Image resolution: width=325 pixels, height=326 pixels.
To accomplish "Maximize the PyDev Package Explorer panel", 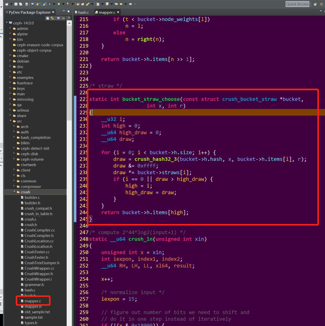I will coord(68,11).
